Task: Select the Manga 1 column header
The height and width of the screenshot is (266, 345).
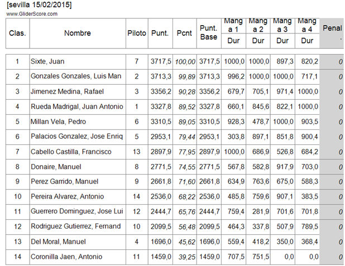Action: click(233, 26)
